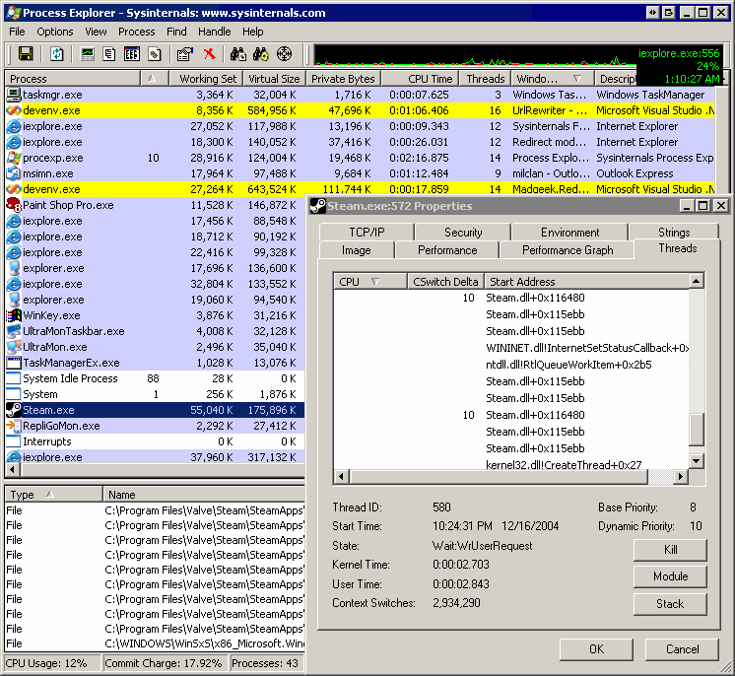
Task: Select the WININET.dll!InternetSetStatusCallback thread row
Action: [x=511, y=348]
